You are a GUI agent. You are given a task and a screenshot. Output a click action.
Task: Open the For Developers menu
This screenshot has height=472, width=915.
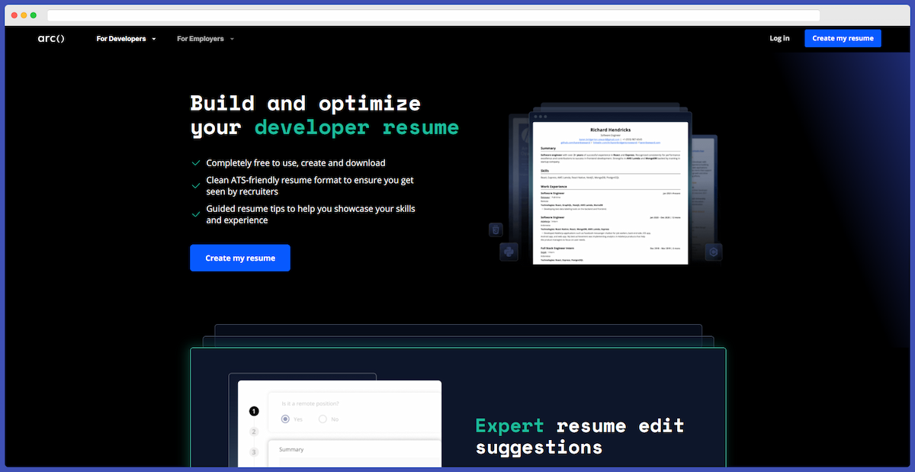[x=120, y=38]
